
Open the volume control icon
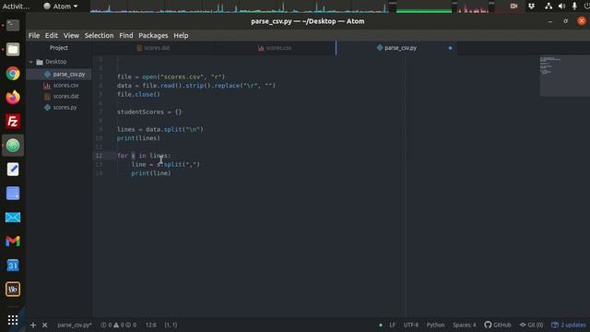[561, 6]
